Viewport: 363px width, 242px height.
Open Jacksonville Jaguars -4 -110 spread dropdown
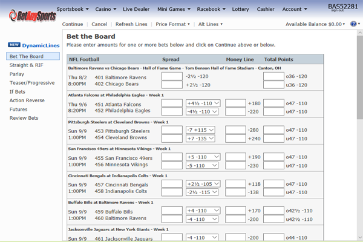click(x=202, y=237)
